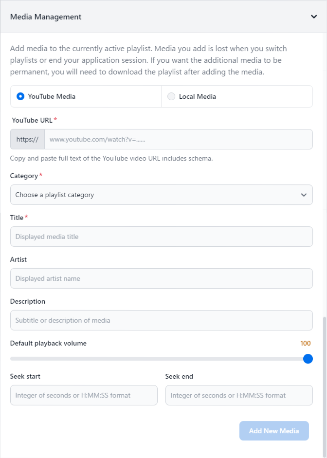Screen dimensions: 327x458
Task: Focus the Displayed artist name field
Action: click(161, 278)
